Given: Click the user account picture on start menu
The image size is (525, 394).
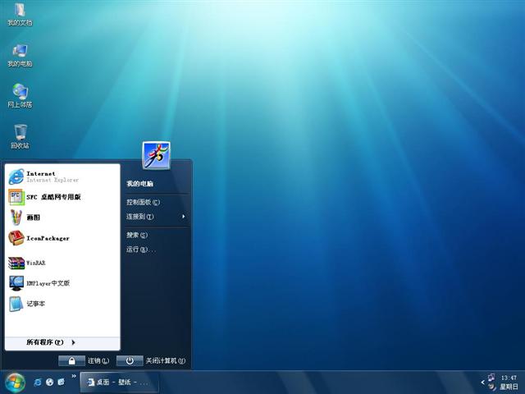Looking at the screenshot, I should click(x=157, y=155).
